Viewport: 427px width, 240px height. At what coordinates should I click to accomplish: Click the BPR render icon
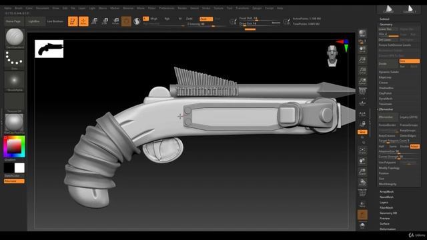click(x=362, y=33)
